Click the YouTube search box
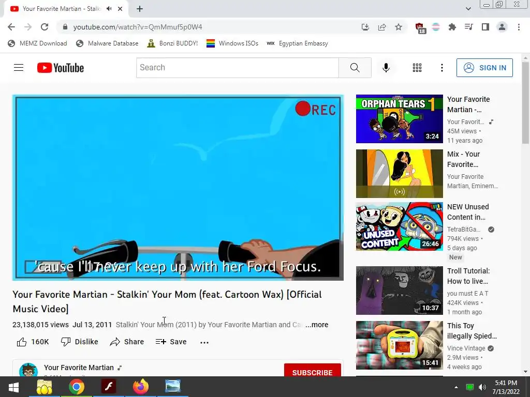Image resolution: width=530 pixels, height=397 pixels. [x=237, y=68]
